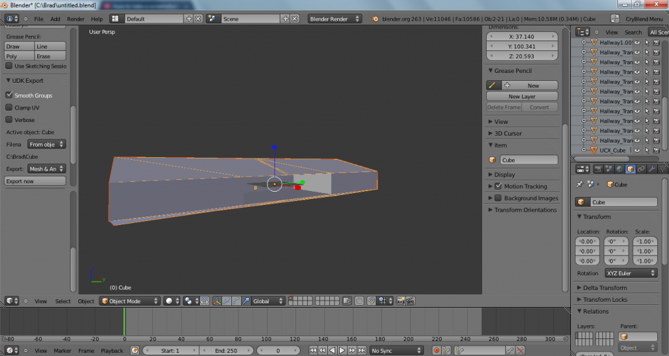The width and height of the screenshot is (669, 356).
Task: Uncheck Motion Tracking checkbox
Action: (498, 186)
